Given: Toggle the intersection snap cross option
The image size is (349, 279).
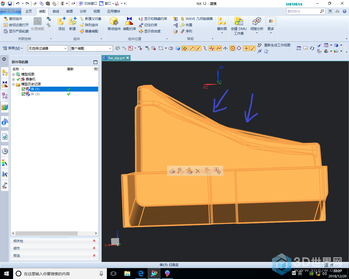Looking at the screenshot, I should 225,48.
